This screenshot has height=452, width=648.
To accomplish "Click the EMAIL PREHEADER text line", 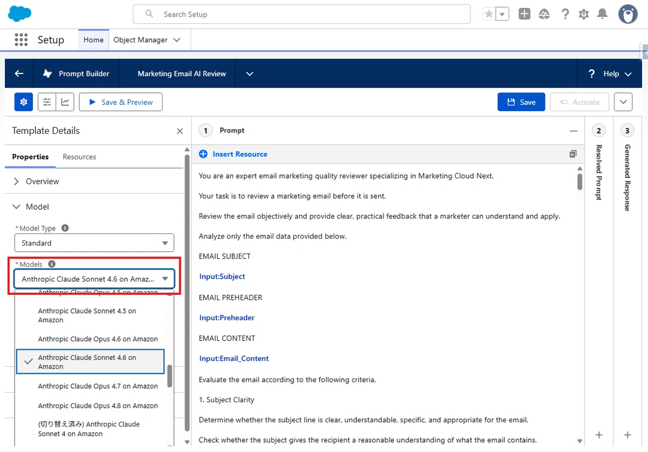I will 231,298.
